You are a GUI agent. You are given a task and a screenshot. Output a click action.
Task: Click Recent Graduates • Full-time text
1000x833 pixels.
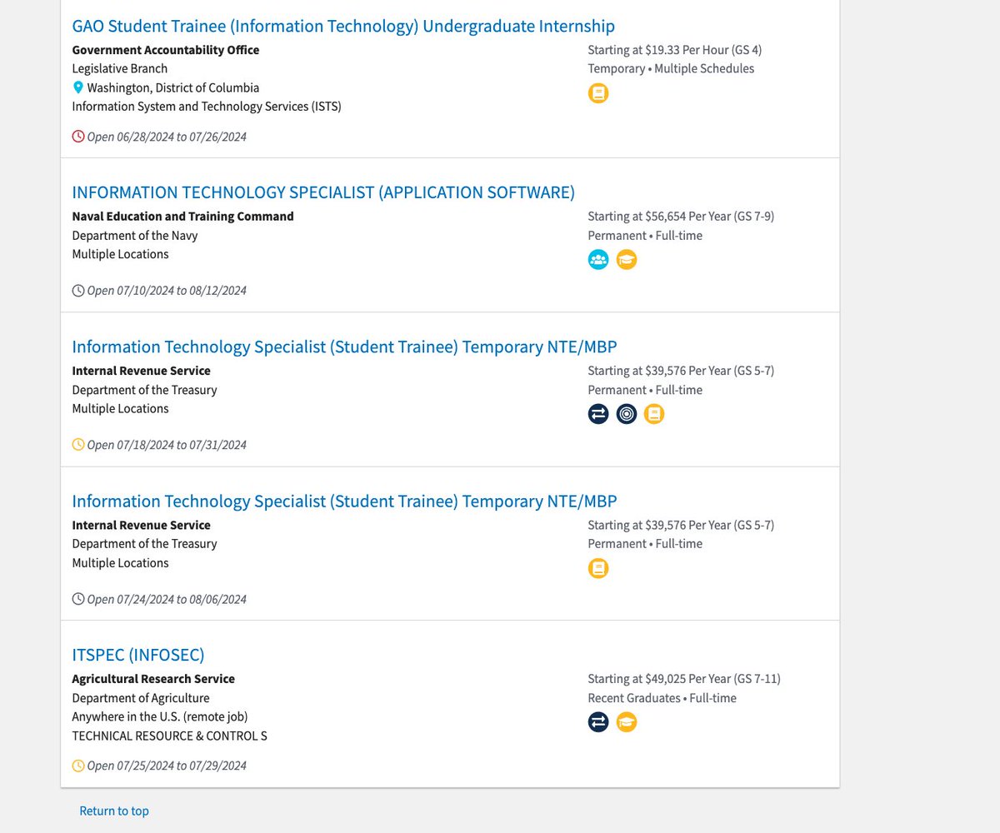[662, 698]
